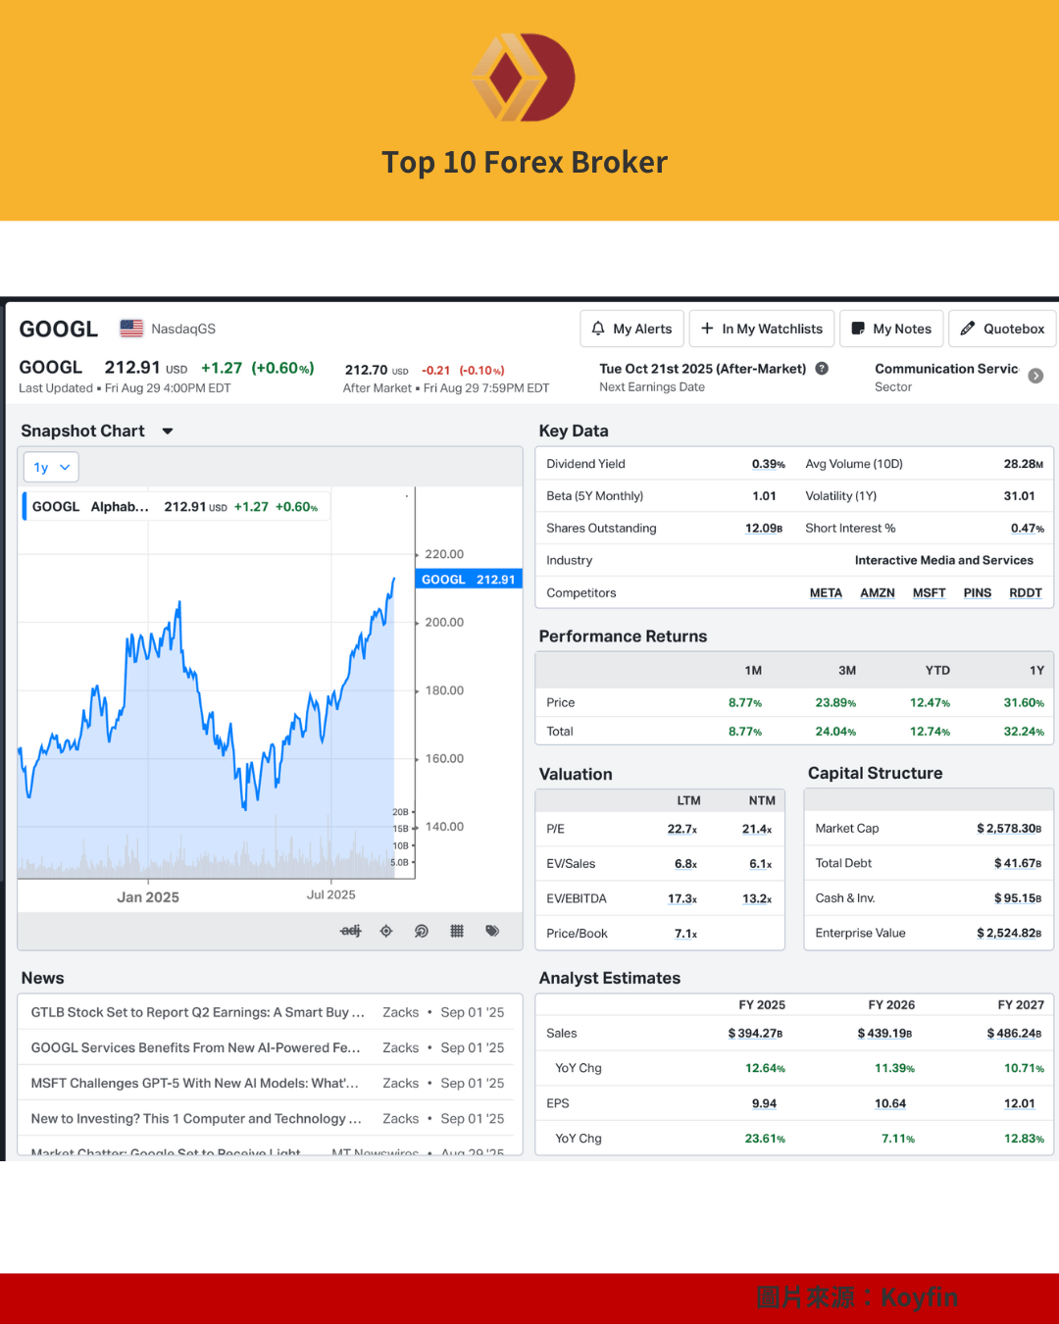Click Shares Outstanding value 12.09B

(x=764, y=528)
